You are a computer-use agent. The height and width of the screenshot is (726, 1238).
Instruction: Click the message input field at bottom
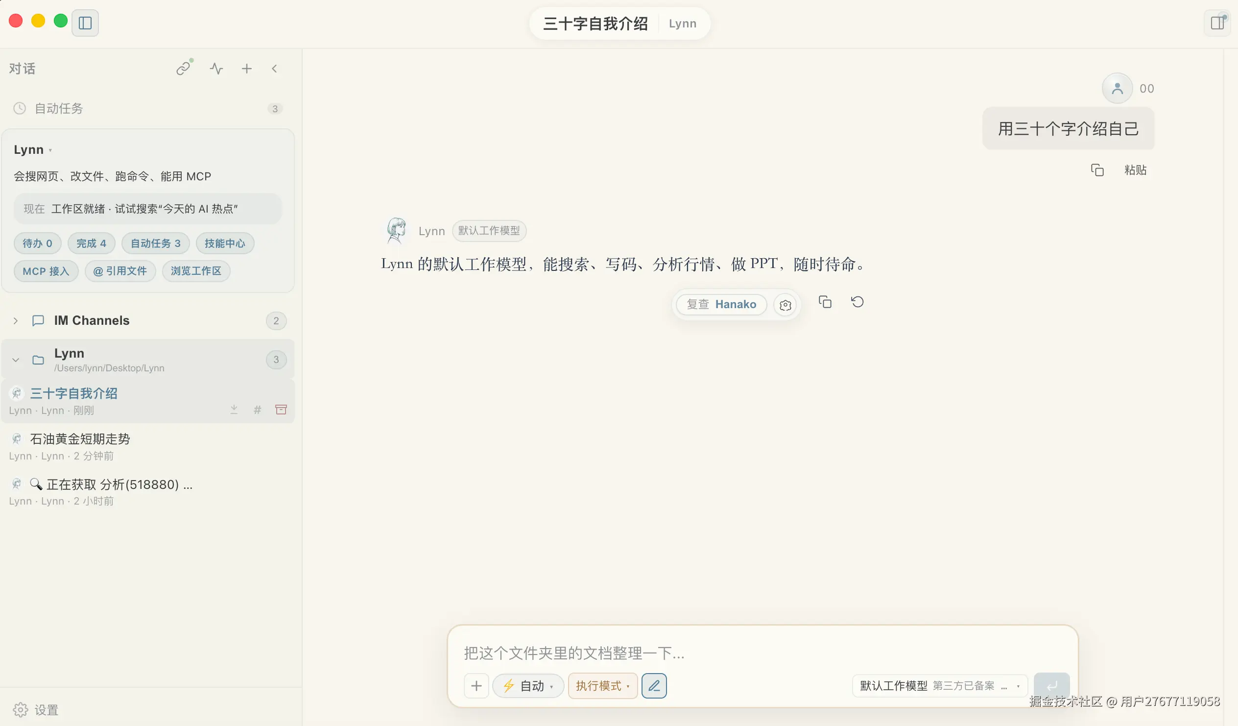tap(688, 653)
